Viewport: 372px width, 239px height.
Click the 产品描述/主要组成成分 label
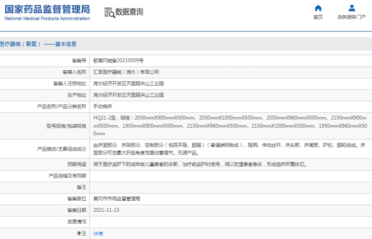click(62, 149)
